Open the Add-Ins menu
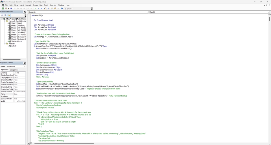 (53, 5)
